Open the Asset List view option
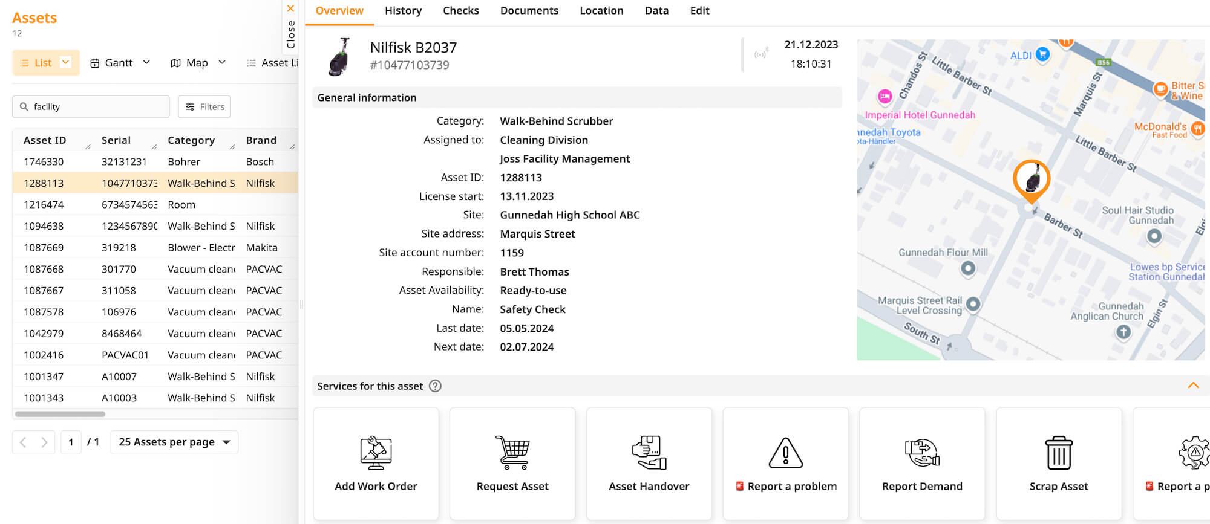Screen dimensions: 1210x524 tap(272, 63)
